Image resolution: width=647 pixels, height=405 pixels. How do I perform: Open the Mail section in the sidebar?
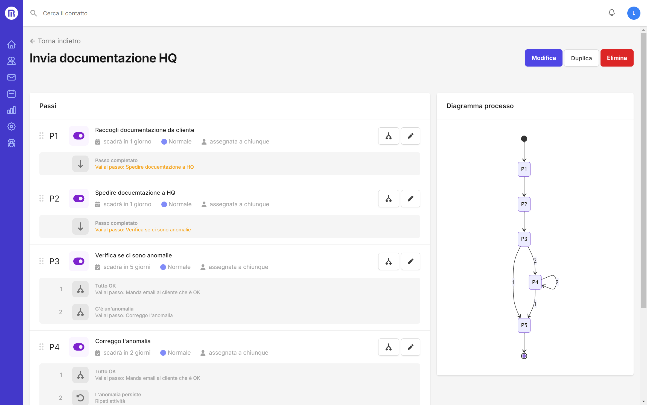coord(11,77)
